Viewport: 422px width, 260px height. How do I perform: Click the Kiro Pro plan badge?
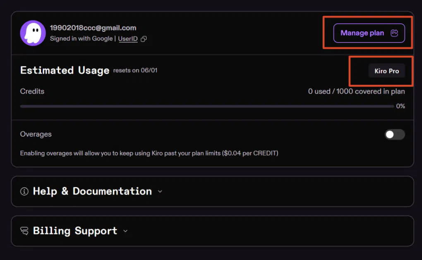(x=387, y=71)
